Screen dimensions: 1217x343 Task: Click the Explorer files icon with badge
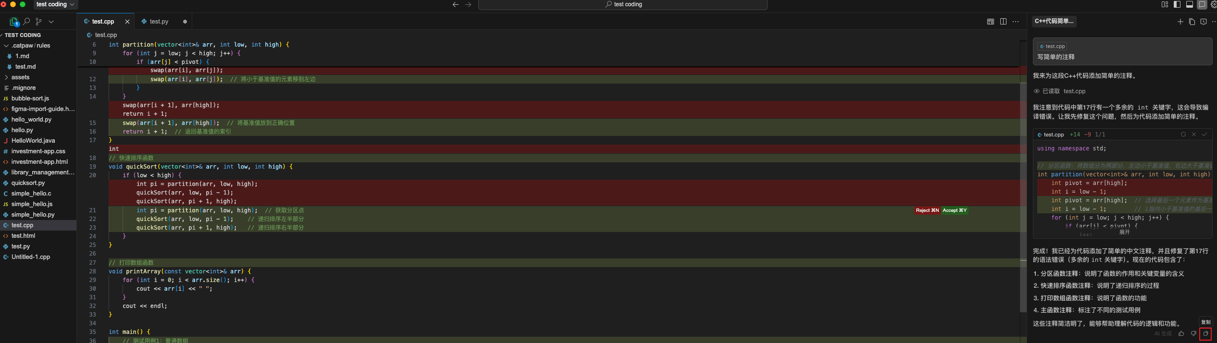pos(14,22)
